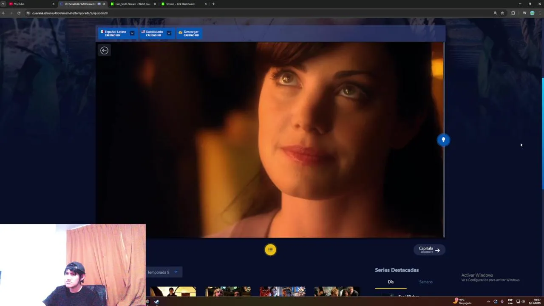The image size is (544, 306).
Task: Click the fourth episode thumbnail below the player
Action: point(337,291)
